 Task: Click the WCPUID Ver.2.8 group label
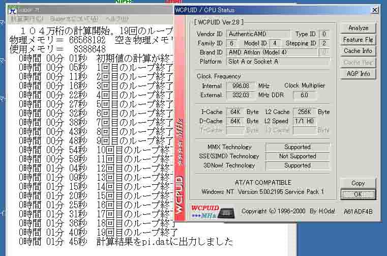point(219,22)
